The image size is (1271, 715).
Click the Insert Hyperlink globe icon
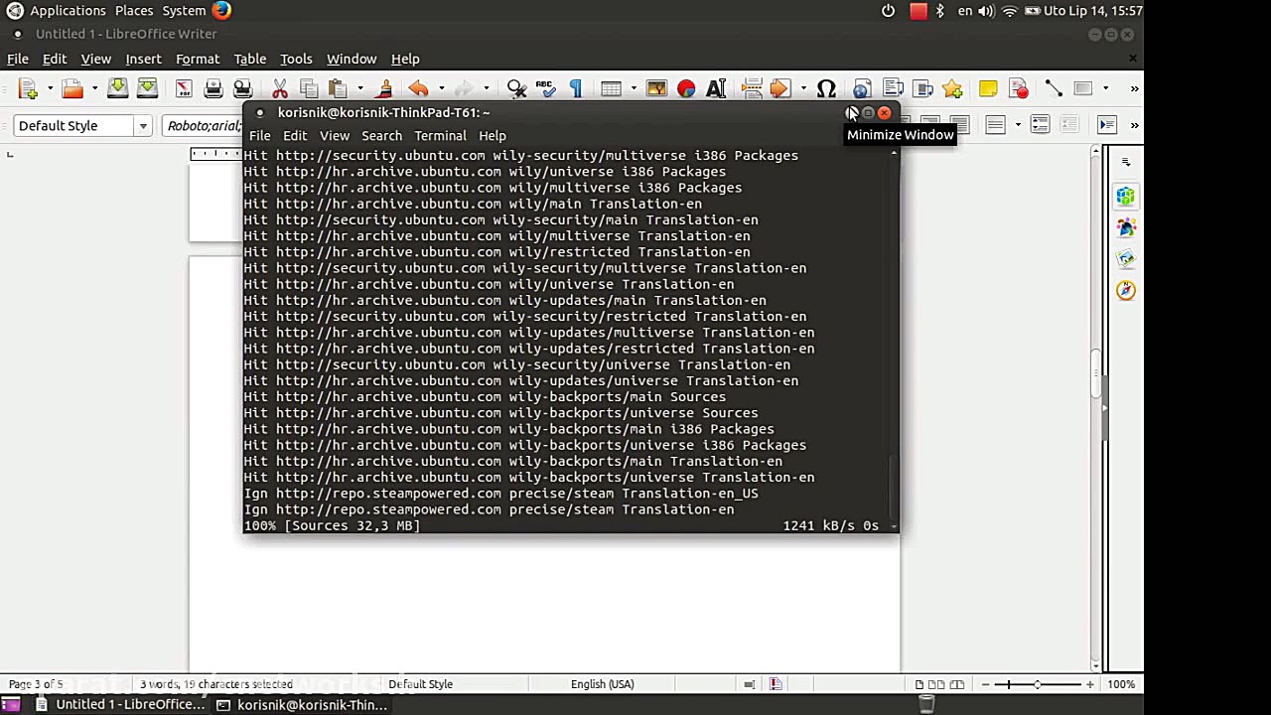[861, 89]
